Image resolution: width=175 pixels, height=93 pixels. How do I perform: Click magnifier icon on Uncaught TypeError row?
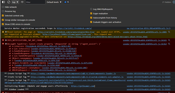169,44
